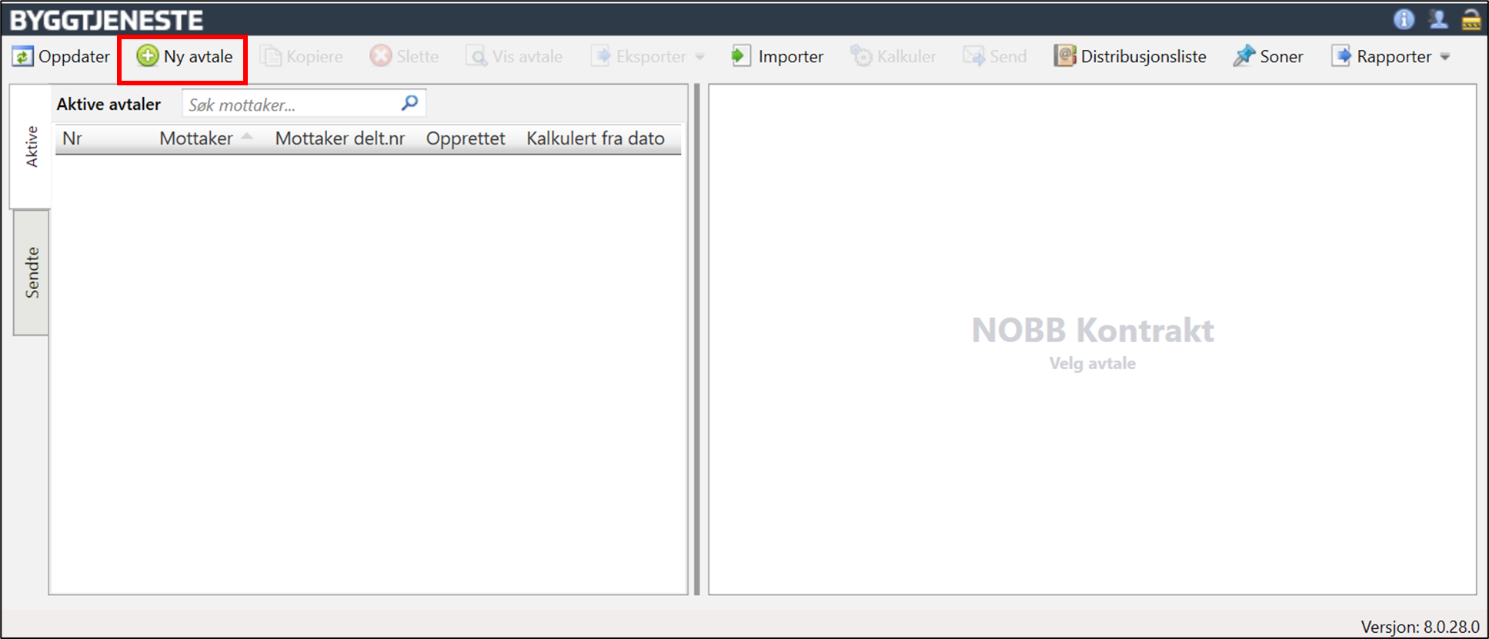This screenshot has width=1489, height=639.
Task: Select the Aktive vertical tab
Action: tap(32, 146)
